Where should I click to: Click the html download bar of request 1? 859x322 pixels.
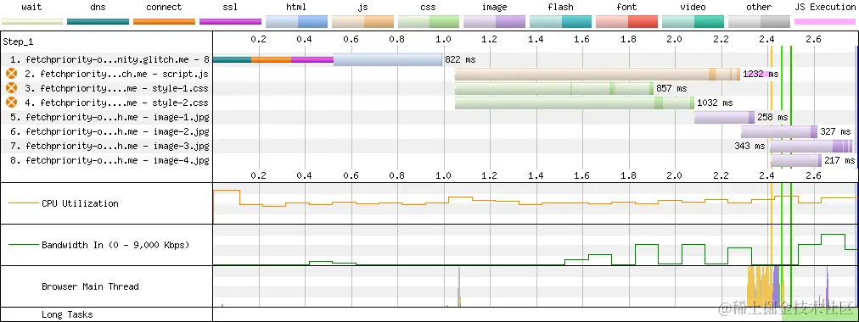click(x=388, y=59)
